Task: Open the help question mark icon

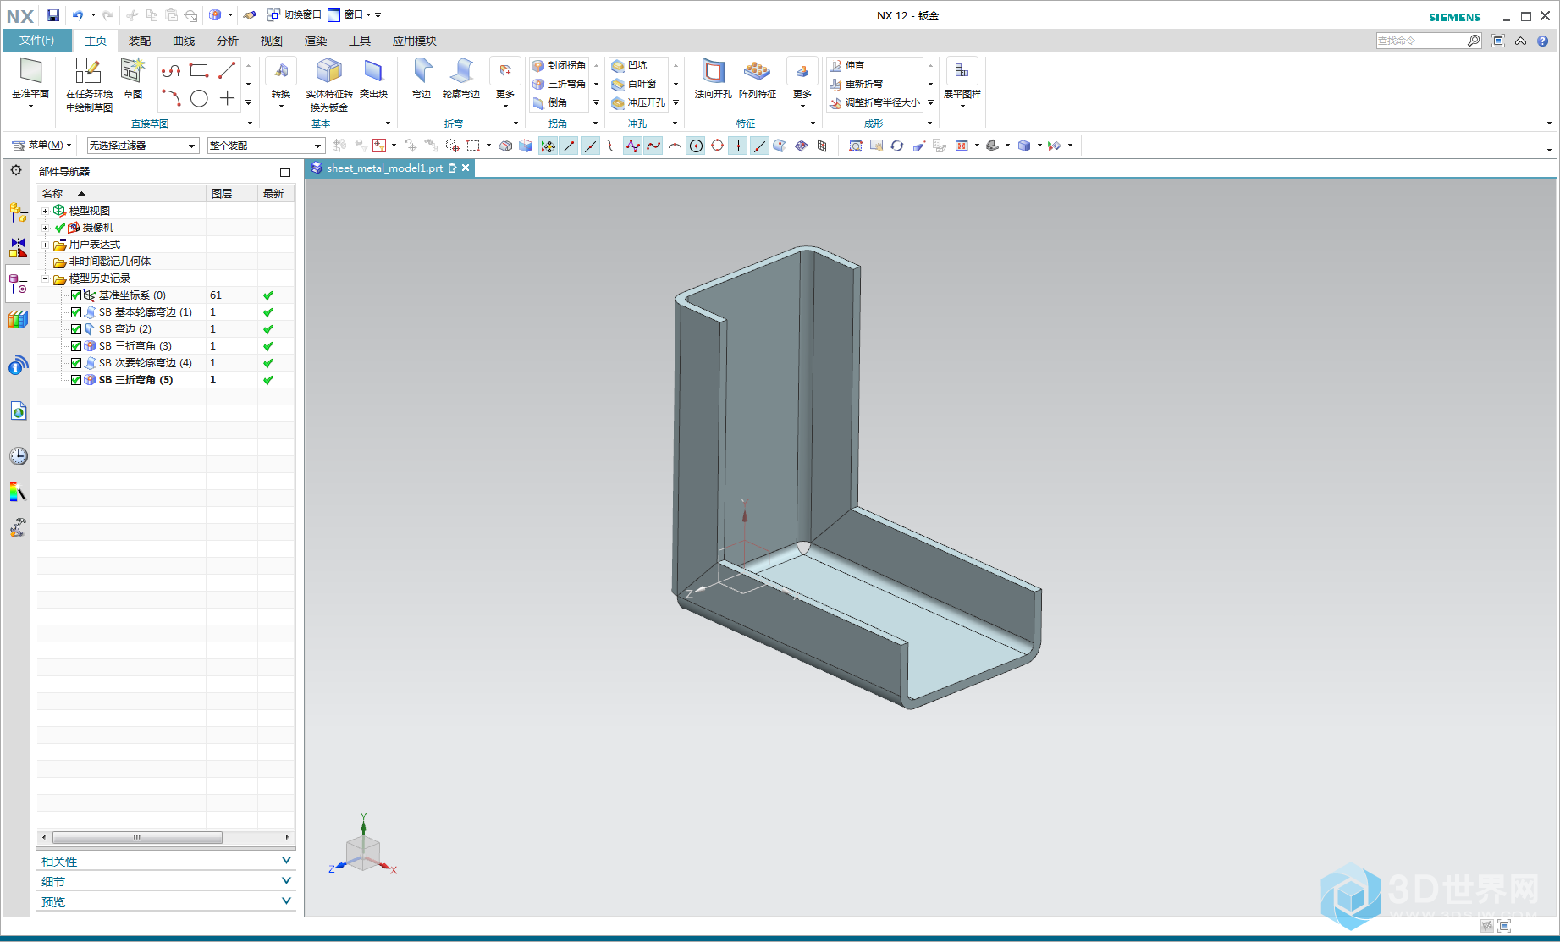Action: pos(1543,41)
